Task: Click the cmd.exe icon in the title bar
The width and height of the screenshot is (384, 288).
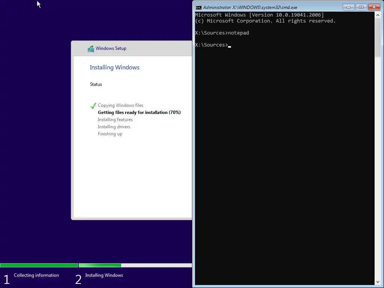Action: 199,7
